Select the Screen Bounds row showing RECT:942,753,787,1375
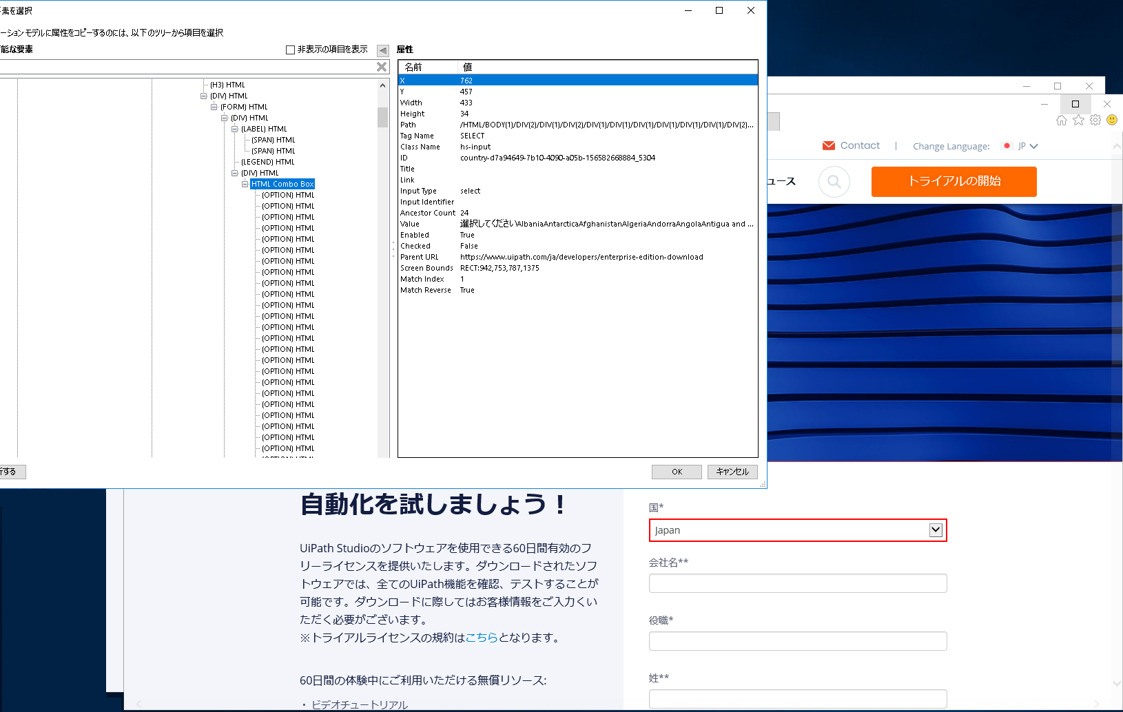 point(578,268)
